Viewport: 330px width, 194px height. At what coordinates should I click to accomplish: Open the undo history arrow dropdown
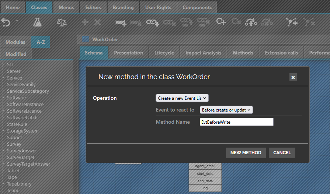point(17,21)
